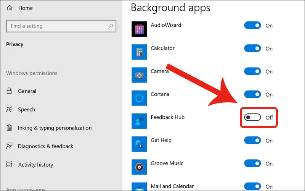Turn off Cortana background toggle

pos(252,94)
